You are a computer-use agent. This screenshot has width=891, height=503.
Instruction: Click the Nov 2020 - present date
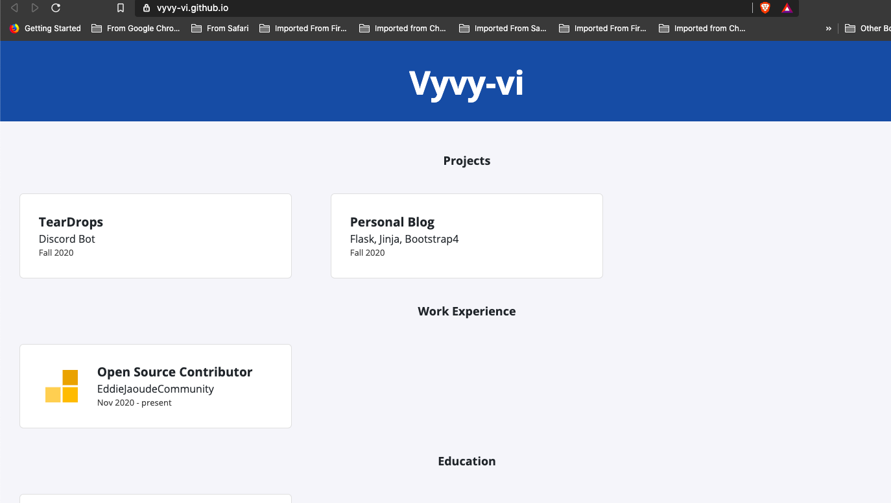pos(134,402)
